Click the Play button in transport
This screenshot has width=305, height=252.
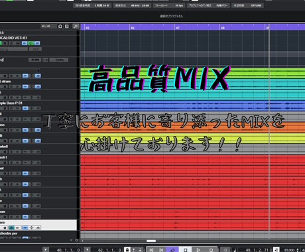click(198, 250)
